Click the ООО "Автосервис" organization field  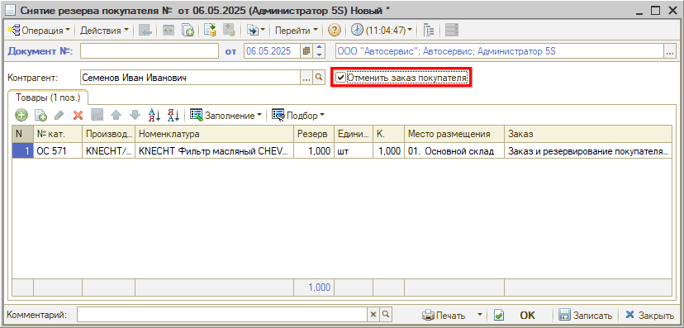click(x=500, y=51)
